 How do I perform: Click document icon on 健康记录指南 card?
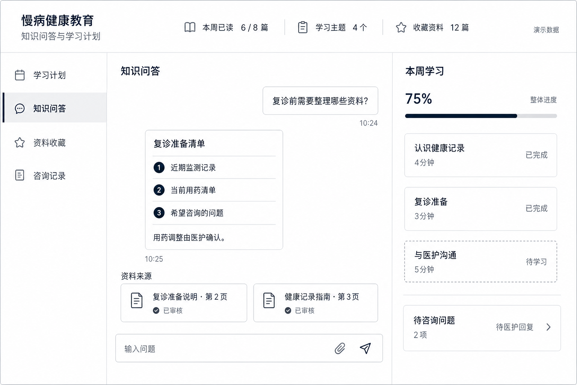click(x=269, y=300)
